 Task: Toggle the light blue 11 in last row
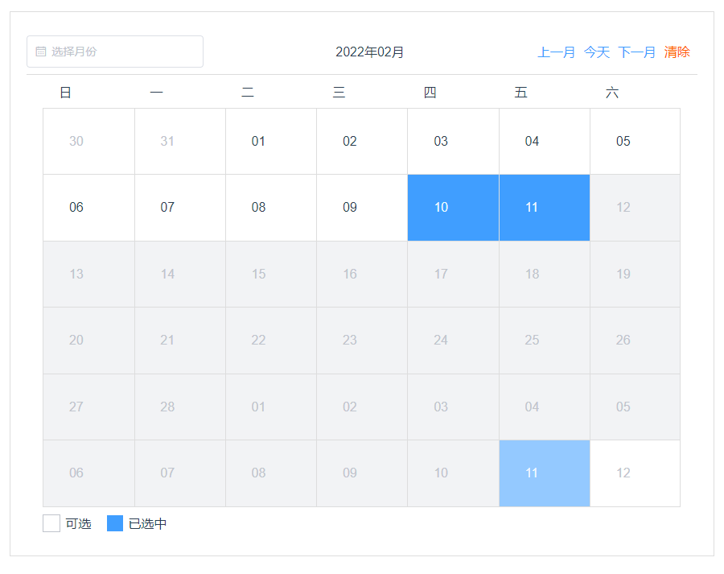[545, 473]
